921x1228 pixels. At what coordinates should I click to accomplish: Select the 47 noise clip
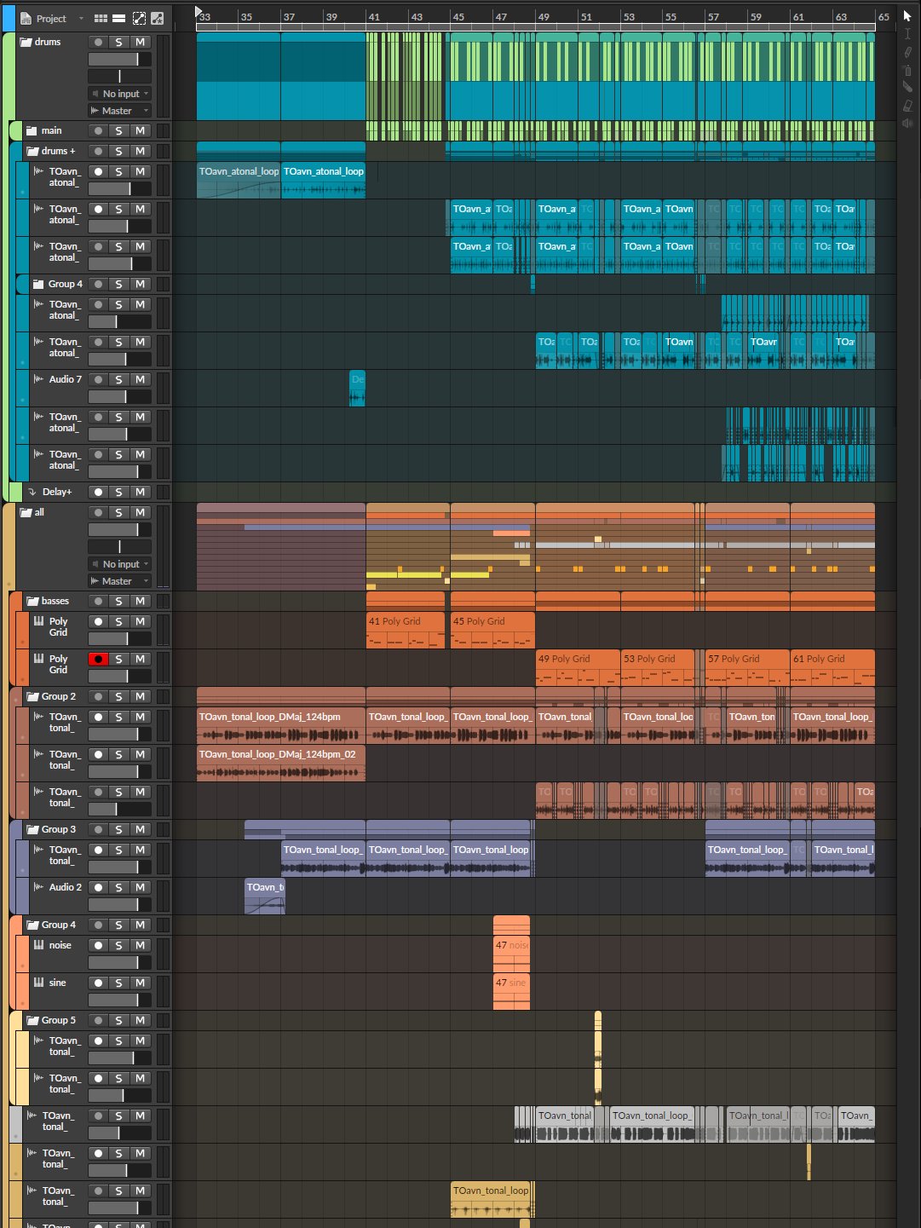click(511, 954)
